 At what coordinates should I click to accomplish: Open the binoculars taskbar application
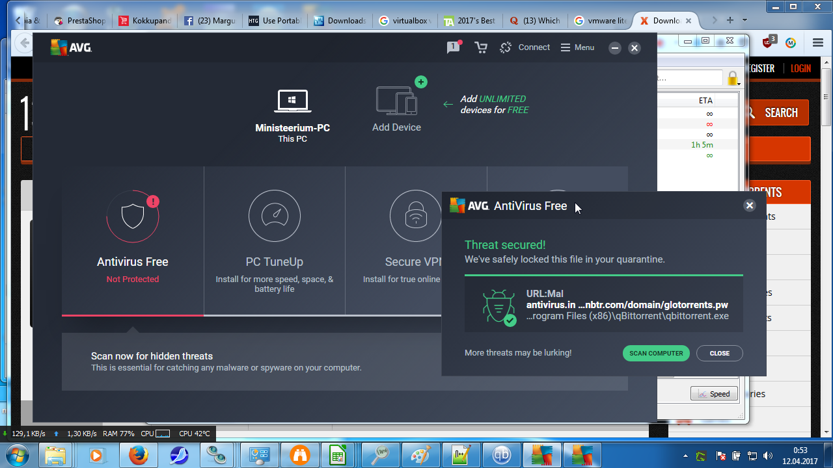click(x=299, y=455)
